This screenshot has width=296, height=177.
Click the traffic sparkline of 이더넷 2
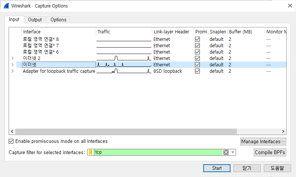point(124,58)
